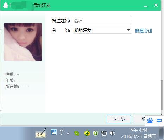Open the clock showing 下午 4:44
Screen dimensions: 164x140
pos(138,130)
